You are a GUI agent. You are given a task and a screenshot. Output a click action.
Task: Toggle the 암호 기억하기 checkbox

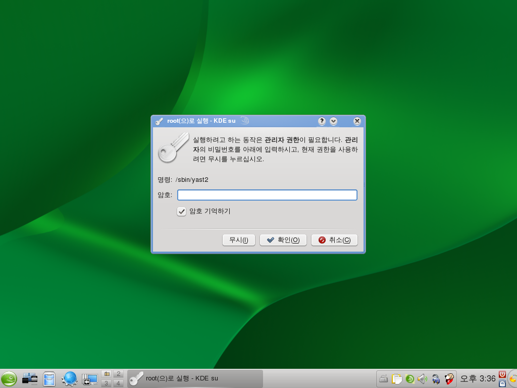tap(181, 212)
